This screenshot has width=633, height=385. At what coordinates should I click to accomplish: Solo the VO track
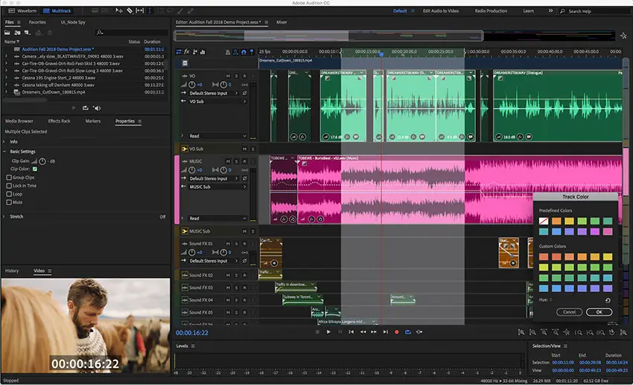pyautogui.click(x=236, y=76)
